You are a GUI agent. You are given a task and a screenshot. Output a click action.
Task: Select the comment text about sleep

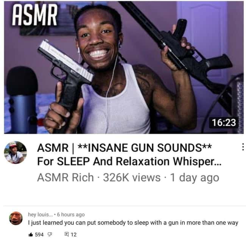pyautogui.click(x=133, y=223)
